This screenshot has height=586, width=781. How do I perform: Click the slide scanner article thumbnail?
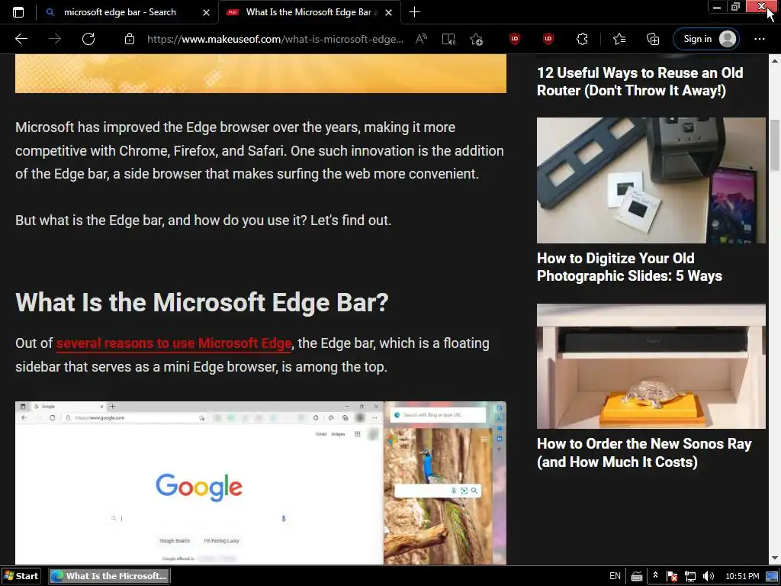[651, 180]
